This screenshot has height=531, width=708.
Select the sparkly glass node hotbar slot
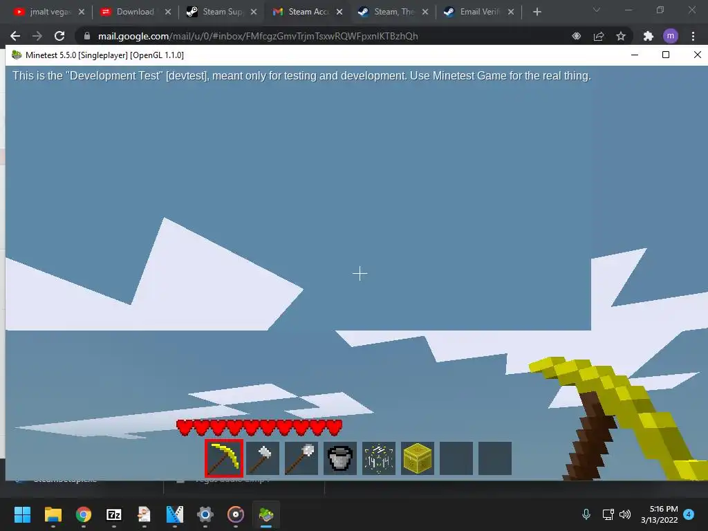coord(378,458)
